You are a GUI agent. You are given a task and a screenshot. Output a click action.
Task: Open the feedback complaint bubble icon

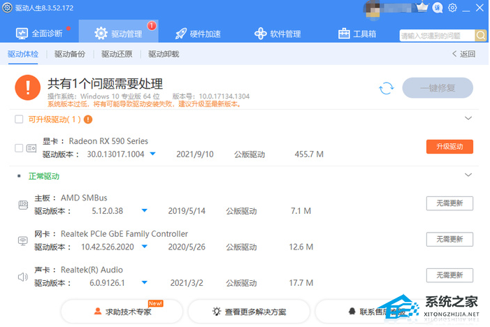click(x=438, y=8)
